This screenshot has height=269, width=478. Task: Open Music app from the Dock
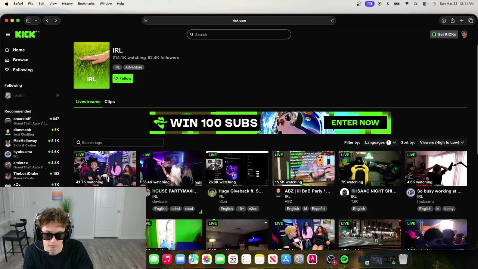click(x=167, y=259)
